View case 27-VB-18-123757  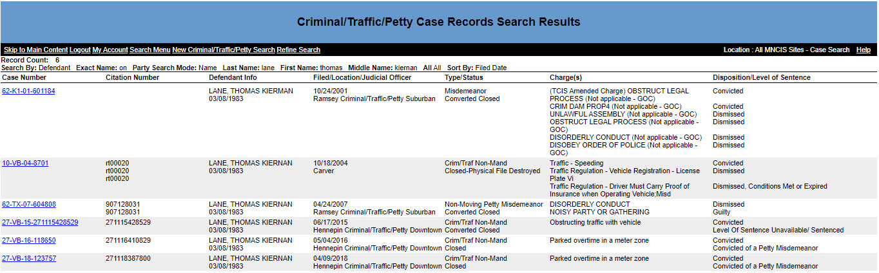pyautogui.click(x=29, y=258)
